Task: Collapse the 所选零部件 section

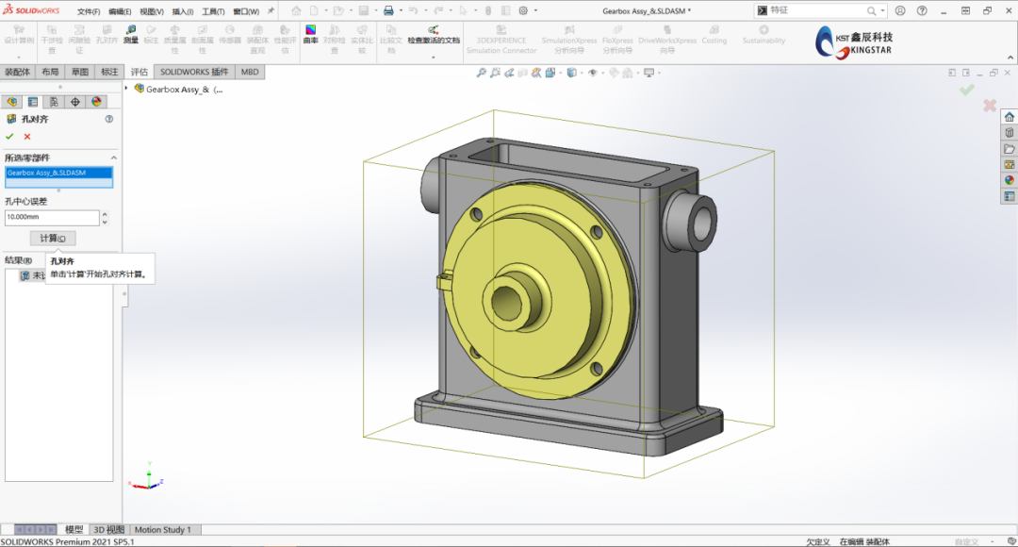Action: pos(115,157)
